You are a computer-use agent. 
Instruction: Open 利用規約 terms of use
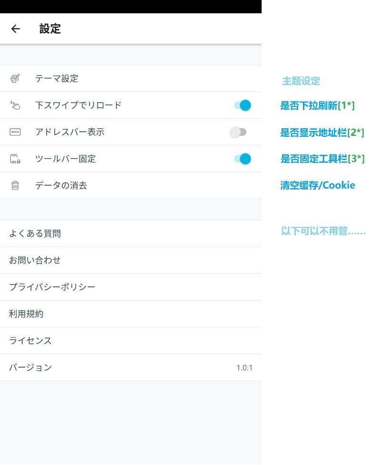coord(26,314)
